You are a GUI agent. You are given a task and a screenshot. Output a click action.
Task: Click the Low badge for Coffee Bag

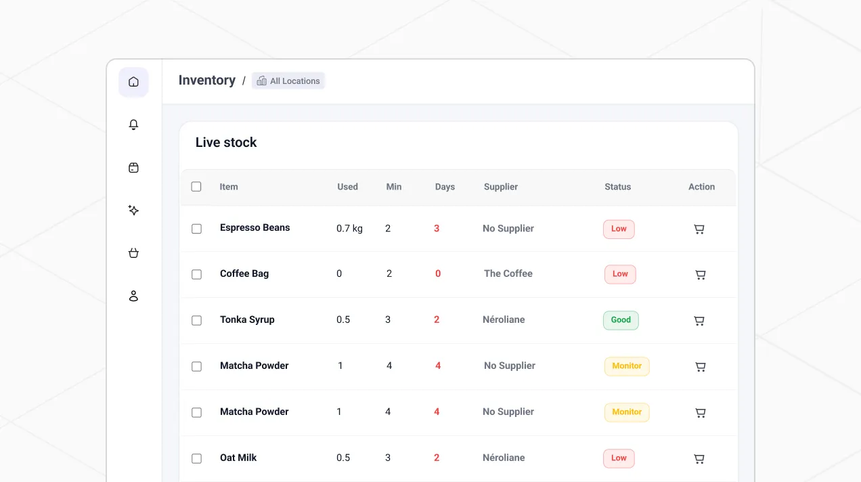[620, 274]
